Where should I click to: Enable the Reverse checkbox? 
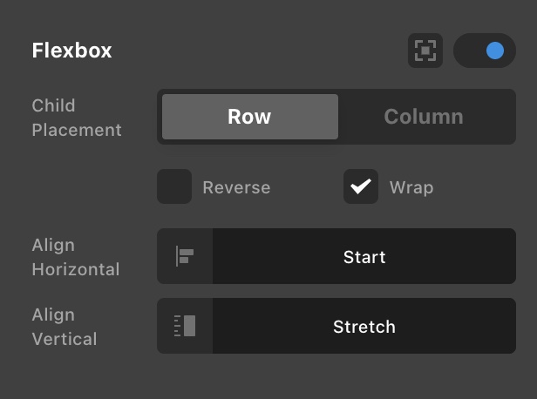pyautogui.click(x=174, y=186)
